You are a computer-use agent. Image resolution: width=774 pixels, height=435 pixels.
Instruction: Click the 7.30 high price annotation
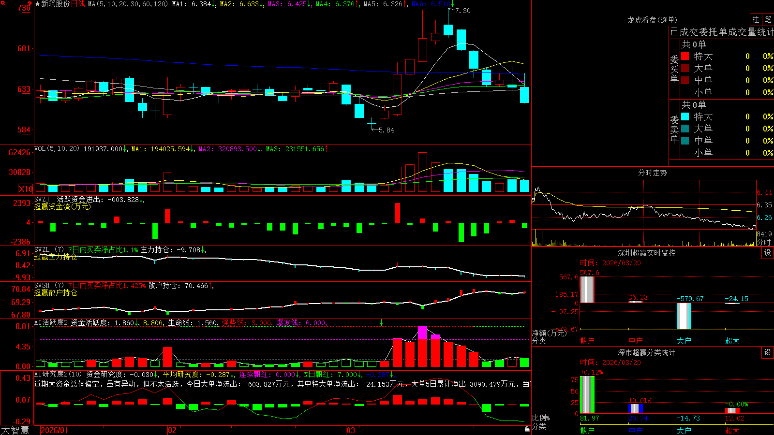tap(463, 11)
